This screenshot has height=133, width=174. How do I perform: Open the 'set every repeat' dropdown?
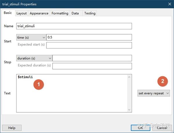154,93
